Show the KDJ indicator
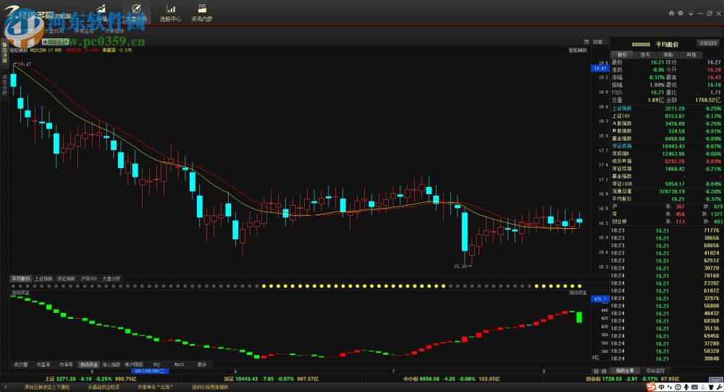This screenshot has height=392, width=724. point(156,364)
